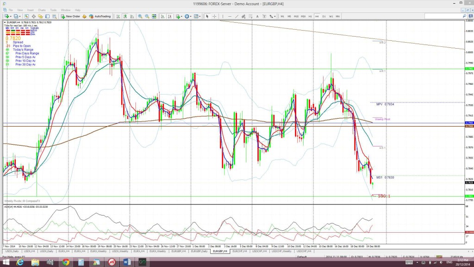Switch timeframe to H1
The image size is (474, 267).
(x=310, y=16)
